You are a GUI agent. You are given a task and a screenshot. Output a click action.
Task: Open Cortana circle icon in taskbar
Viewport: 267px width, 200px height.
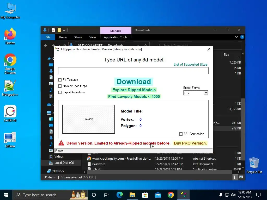coord(94,195)
